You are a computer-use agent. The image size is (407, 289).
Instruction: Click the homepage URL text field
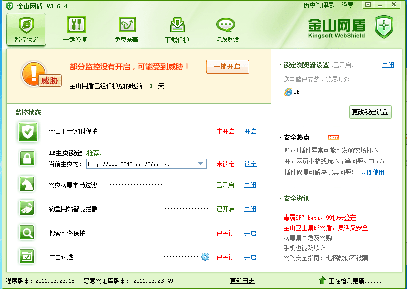pos(140,164)
